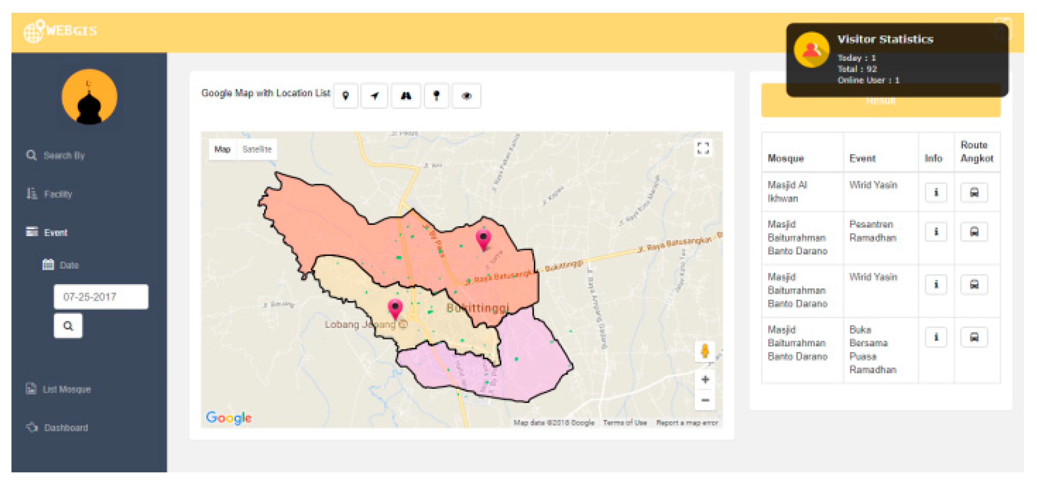Expand the Facility sidebar menu
The image size is (1037, 486).
click(58, 194)
